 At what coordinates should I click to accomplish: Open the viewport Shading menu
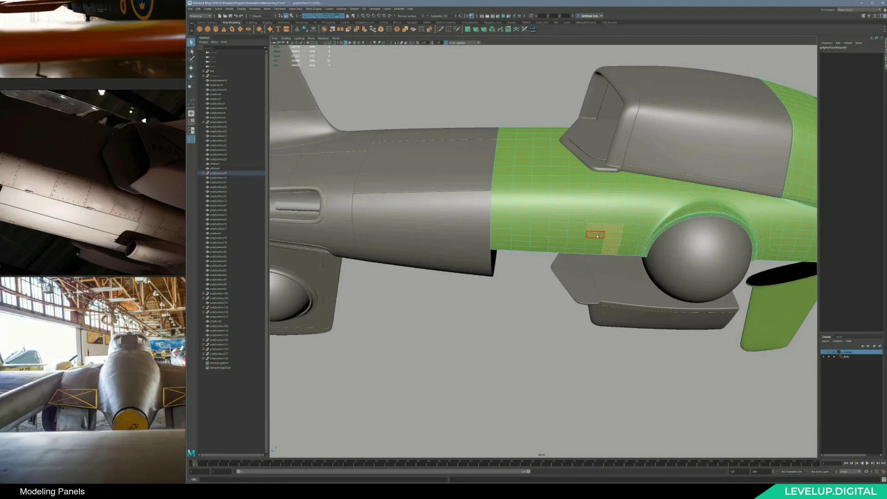tap(286, 38)
